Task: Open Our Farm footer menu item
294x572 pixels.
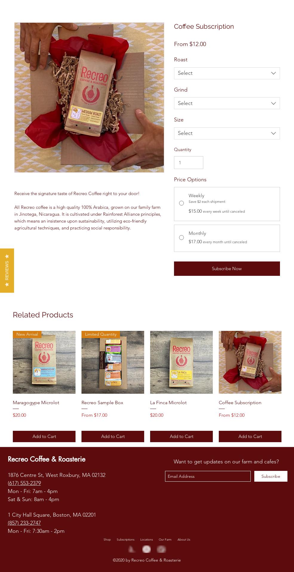Action: click(x=165, y=539)
